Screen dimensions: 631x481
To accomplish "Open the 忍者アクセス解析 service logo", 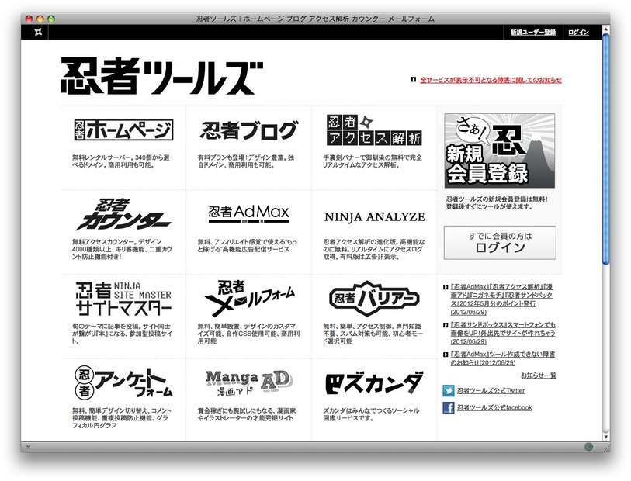I will [x=374, y=130].
